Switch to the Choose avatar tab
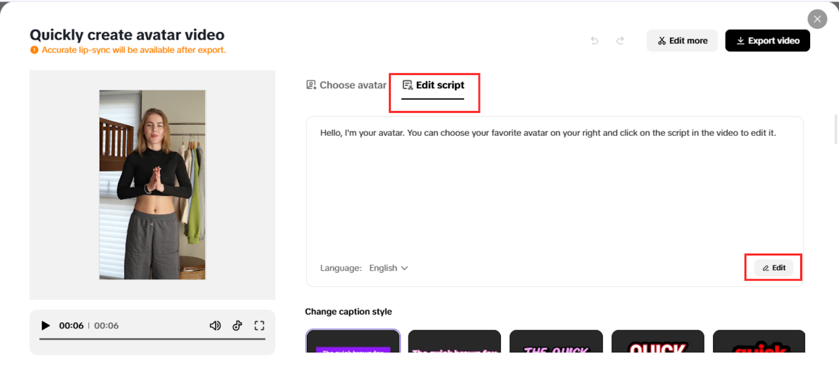The width and height of the screenshot is (839, 367). [x=346, y=85]
